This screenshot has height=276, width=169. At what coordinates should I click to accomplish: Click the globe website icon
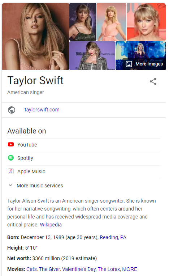(x=12, y=110)
